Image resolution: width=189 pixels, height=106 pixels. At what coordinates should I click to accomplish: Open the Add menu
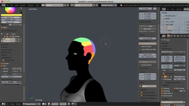pyautogui.click(x=17, y=5)
